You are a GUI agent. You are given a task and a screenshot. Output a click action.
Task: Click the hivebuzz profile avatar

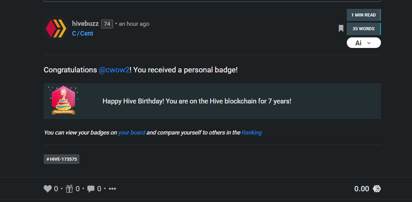pyautogui.click(x=56, y=28)
